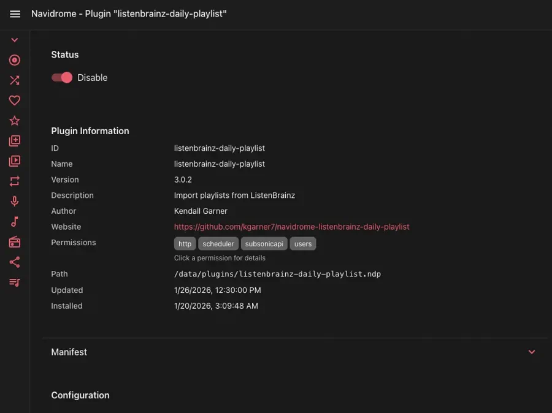The image size is (552, 413).
Task: Open Recently Added albums icon
Action: [x=15, y=141]
